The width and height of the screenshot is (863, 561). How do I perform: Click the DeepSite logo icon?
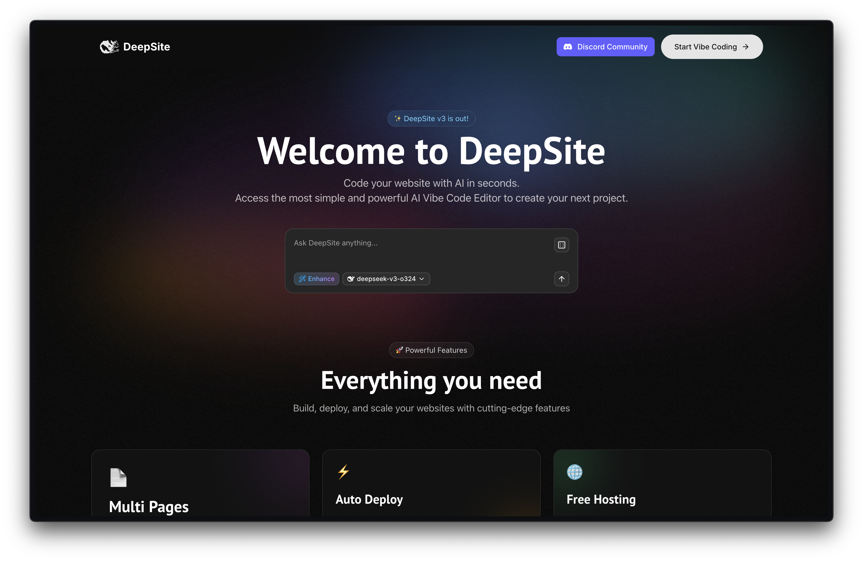[109, 47]
